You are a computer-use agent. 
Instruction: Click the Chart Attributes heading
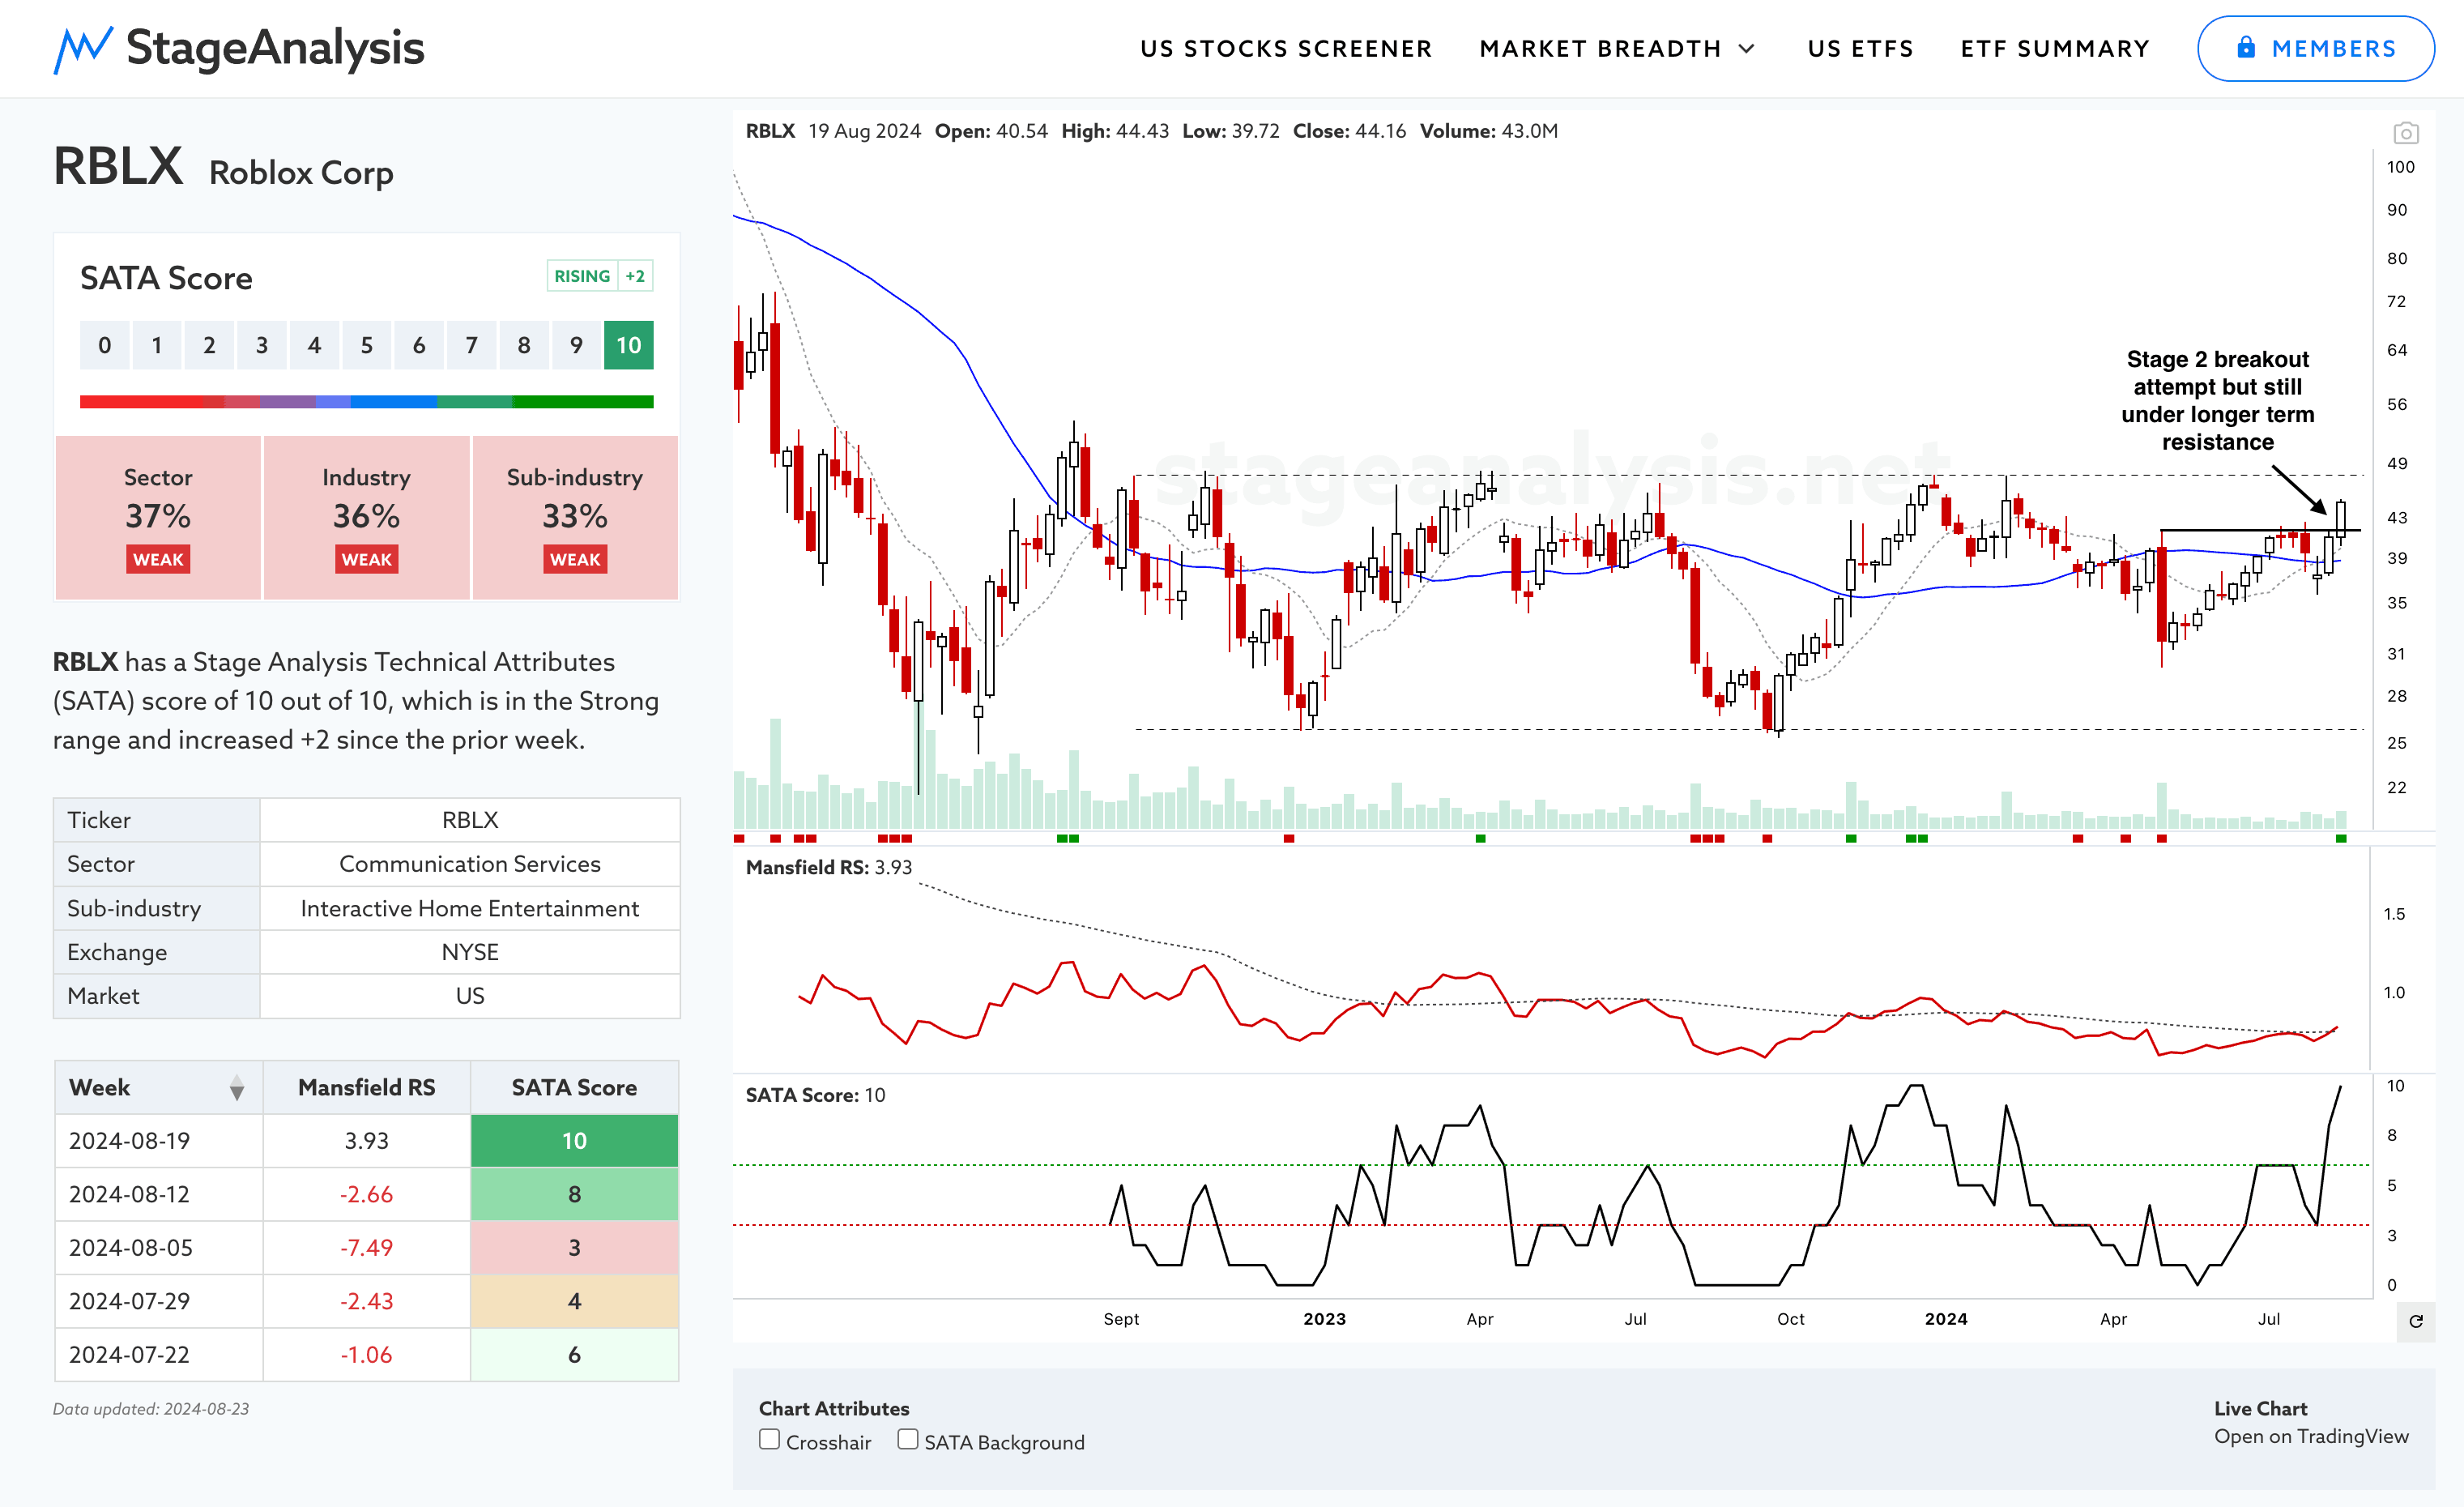834,1408
